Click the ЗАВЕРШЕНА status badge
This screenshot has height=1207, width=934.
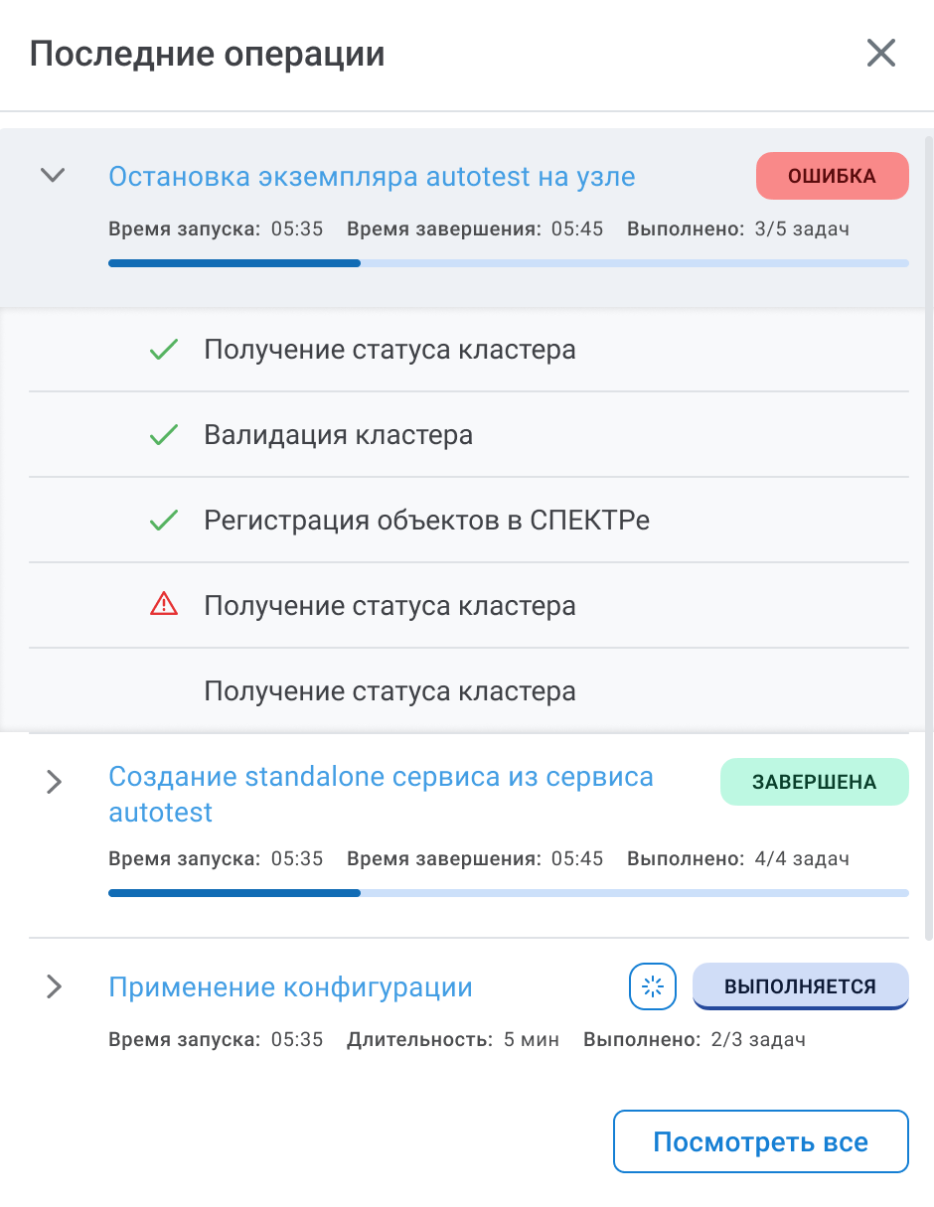(x=815, y=782)
